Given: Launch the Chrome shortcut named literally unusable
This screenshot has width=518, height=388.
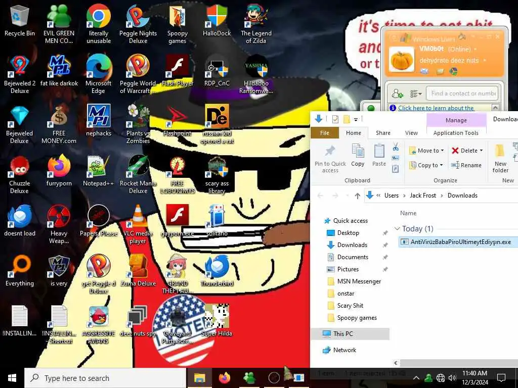Looking at the screenshot, I should [99, 25].
